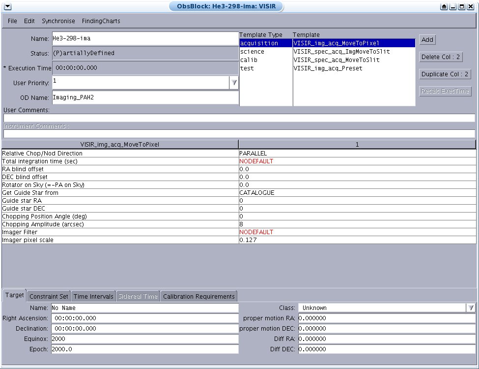Image resolution: width=479 pixels, height=369 pixels.
Task: Click the DEC blind offset value
Action: (x=357, y=177)
